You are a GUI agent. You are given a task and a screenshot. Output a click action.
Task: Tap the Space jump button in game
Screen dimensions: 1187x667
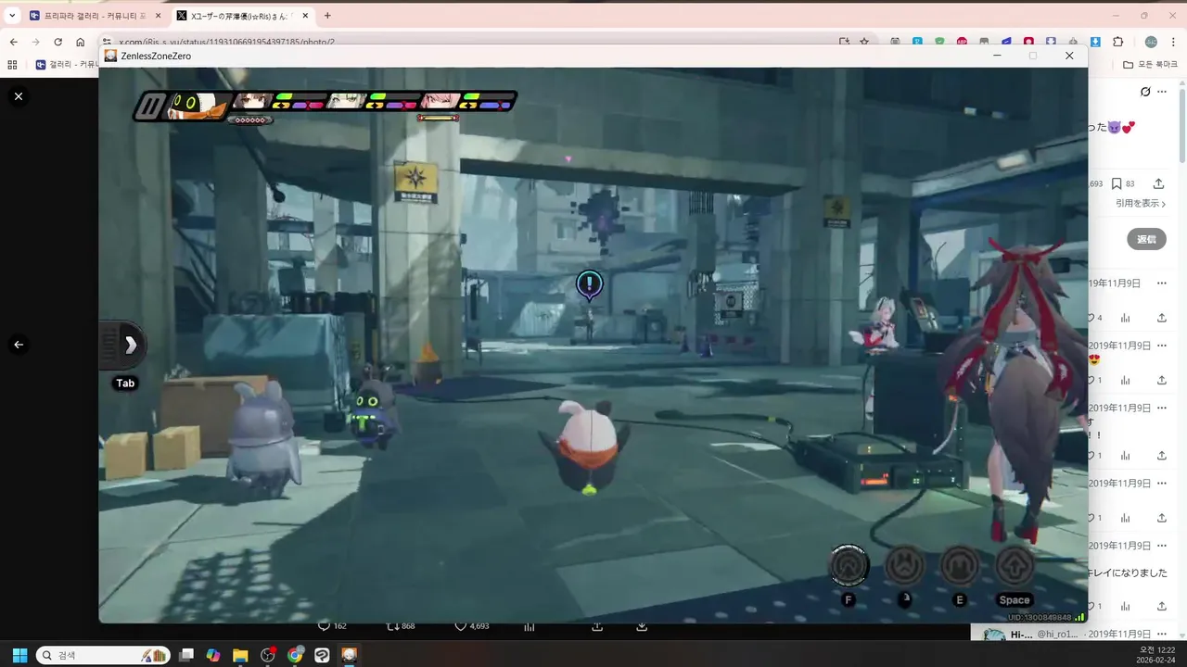point(1015,564)
